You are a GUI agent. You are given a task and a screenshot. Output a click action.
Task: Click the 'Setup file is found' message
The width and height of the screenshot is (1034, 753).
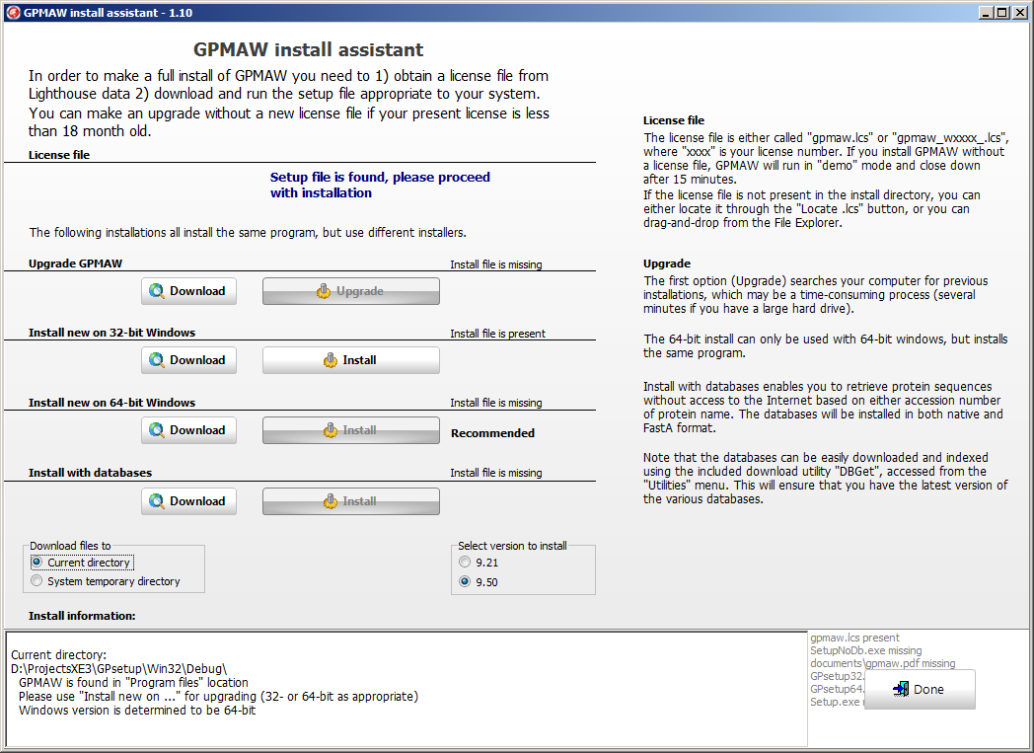click(380, 185)
